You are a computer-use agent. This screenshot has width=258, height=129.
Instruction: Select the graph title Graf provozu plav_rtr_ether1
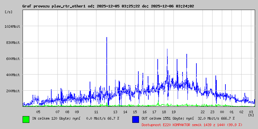108,6
